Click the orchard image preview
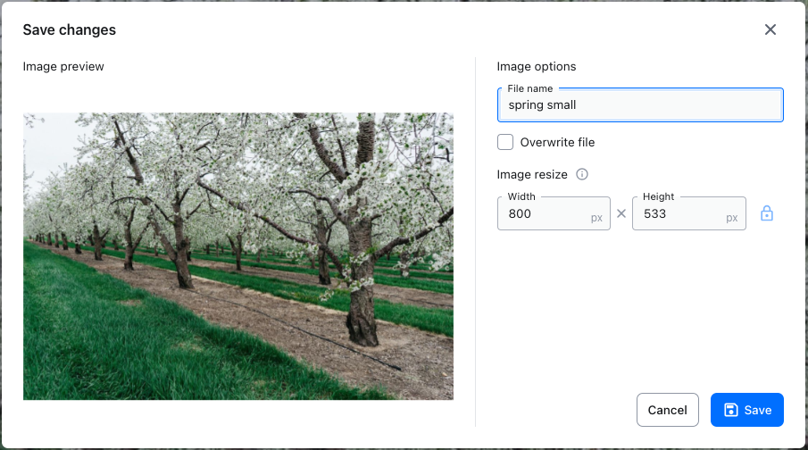 pyautogui.click(x=238, y=256)
